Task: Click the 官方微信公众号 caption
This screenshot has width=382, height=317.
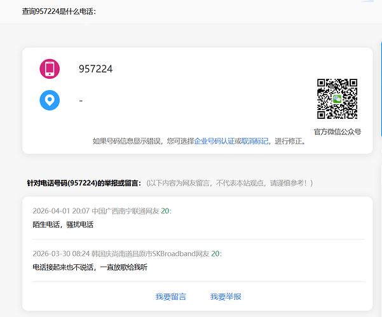Action: click(338, 132)
